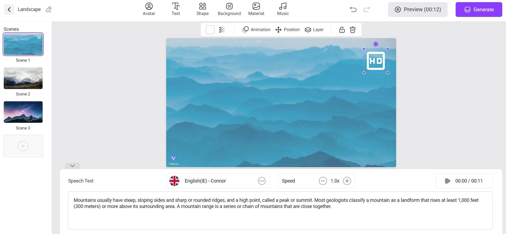The image size is (506, 234).
Task: Open the Layer options menu
Action: pos(314,30)
